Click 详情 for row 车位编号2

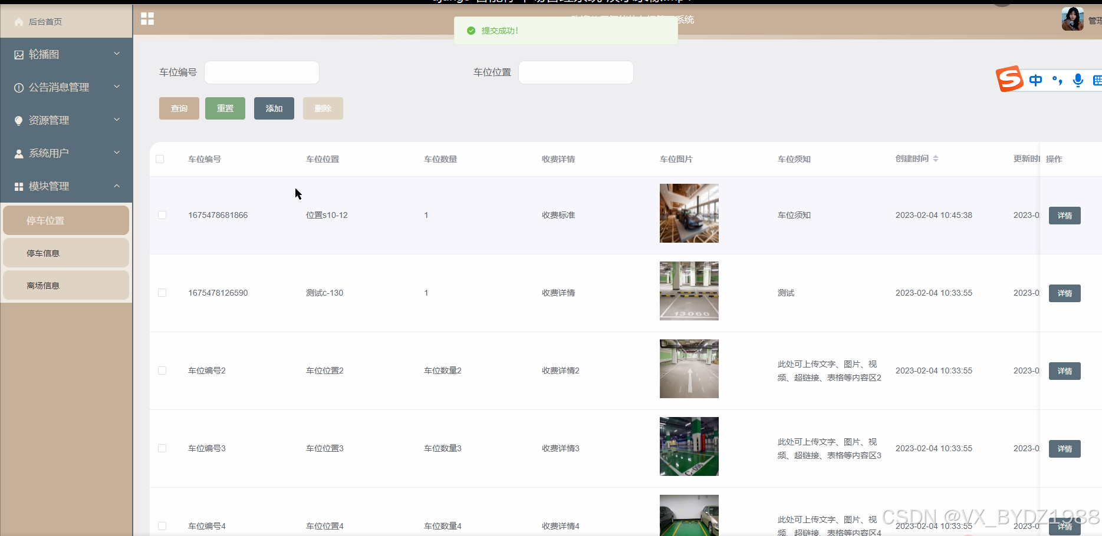[x=1065, y=371]
